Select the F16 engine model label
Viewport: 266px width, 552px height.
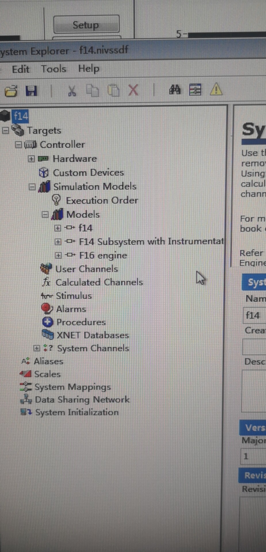[x=103, y=255]
